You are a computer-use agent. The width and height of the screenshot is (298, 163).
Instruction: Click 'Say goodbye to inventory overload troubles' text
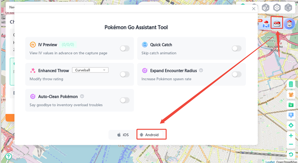[66, 105]
